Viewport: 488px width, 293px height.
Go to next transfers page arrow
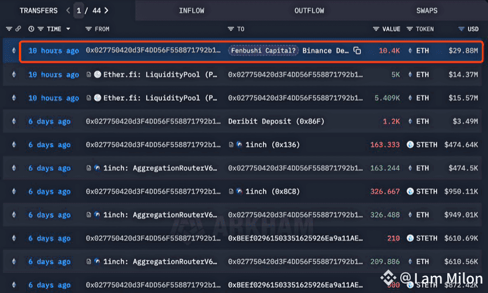pos(107,11)
